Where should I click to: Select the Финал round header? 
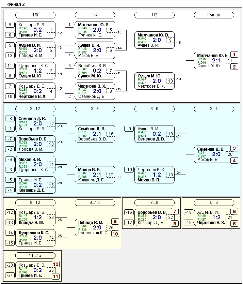point(214,15)
